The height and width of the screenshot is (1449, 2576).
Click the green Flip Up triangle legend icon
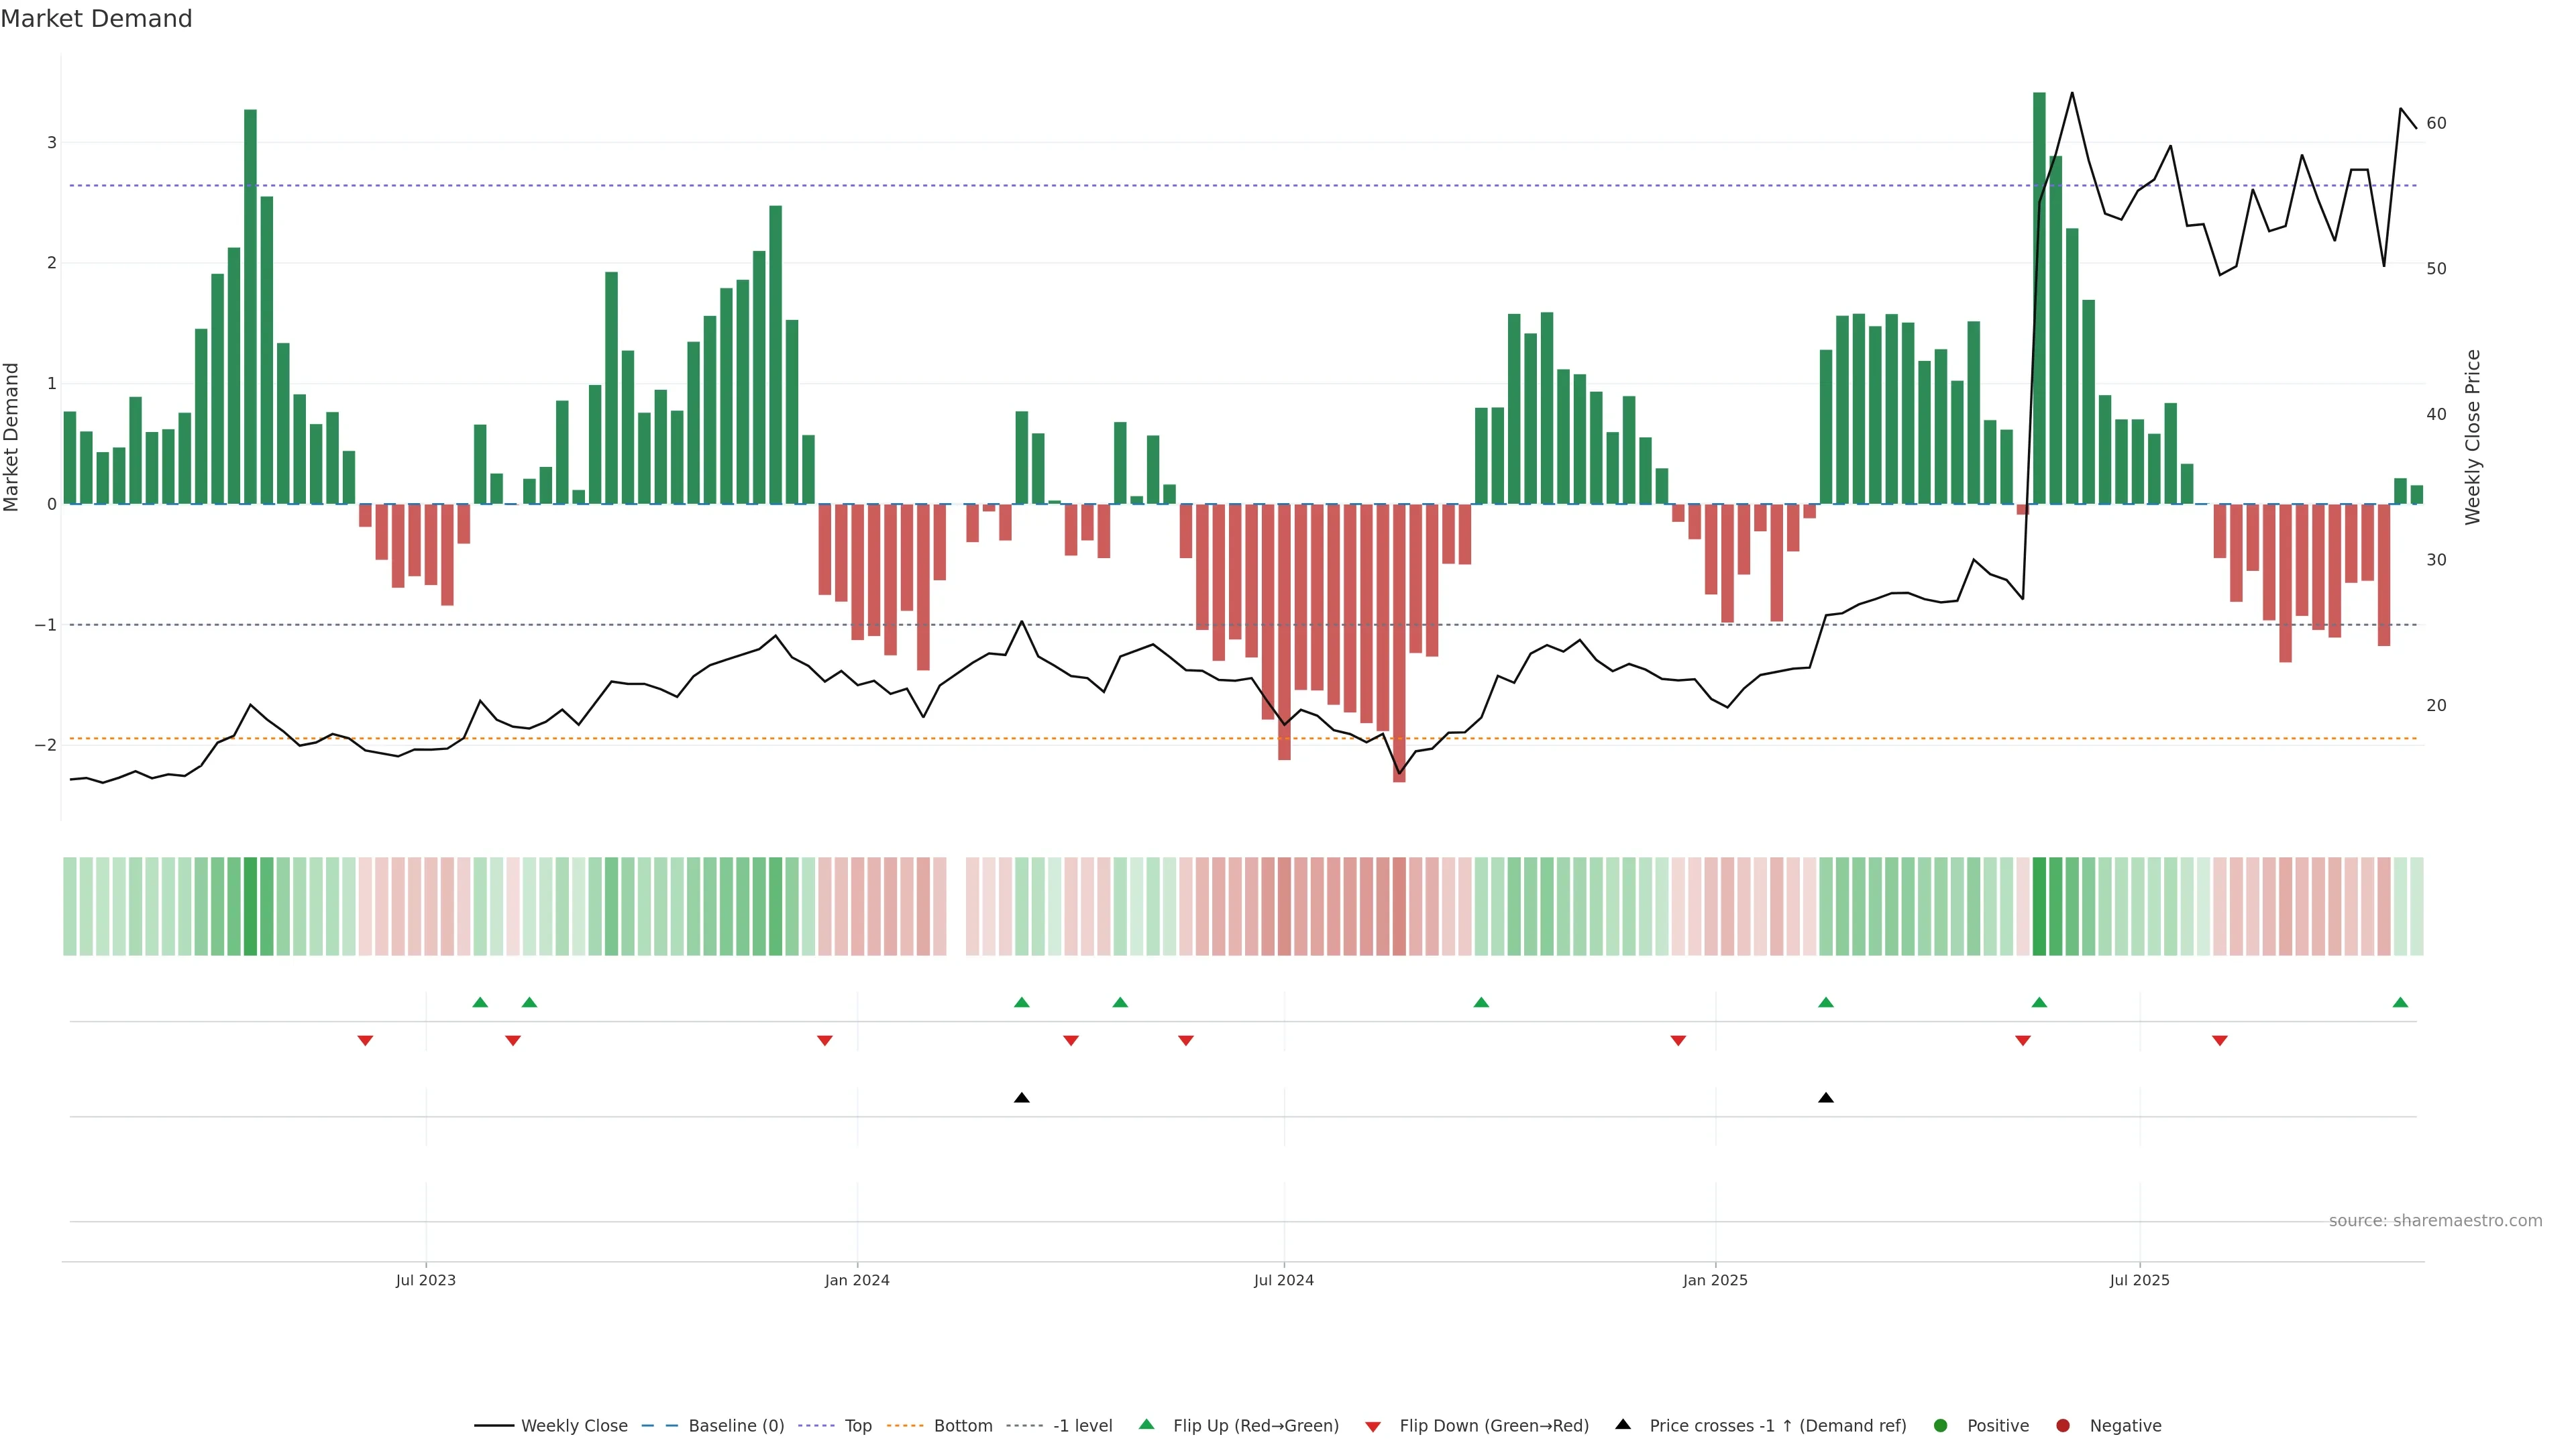pos(1146,1425)
